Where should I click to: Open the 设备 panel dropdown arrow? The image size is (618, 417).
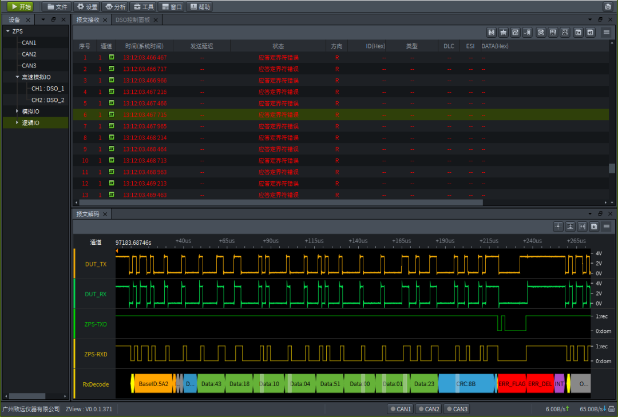point(43,19)
